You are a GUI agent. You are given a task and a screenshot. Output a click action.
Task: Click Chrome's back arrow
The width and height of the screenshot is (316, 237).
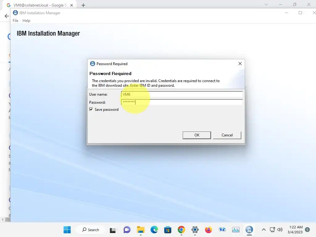[x=7, y=16]
